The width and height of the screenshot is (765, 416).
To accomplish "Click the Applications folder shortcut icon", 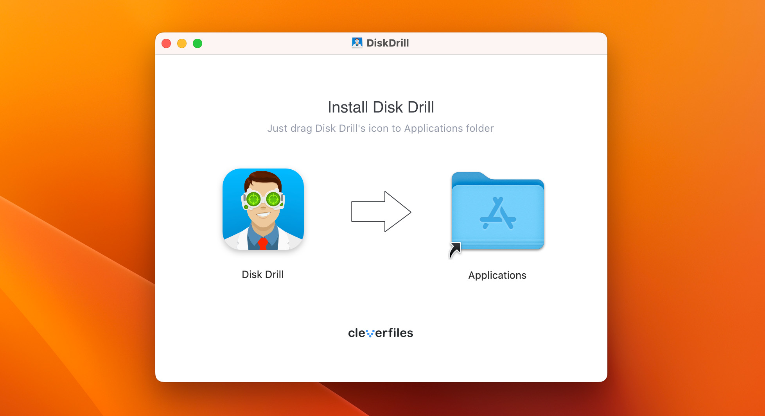I will click(x=497, y=214).
